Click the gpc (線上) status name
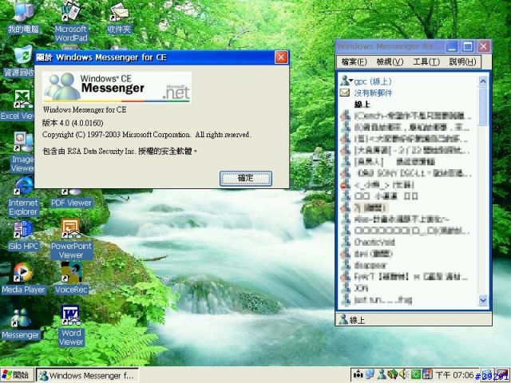The height and width of the screenshot is (383, 511). pos(373,81)
